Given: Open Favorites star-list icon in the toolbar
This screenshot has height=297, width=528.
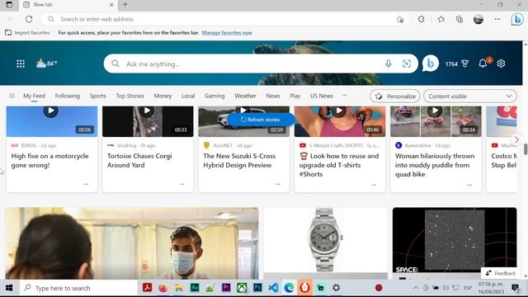Looking at the screenshot, I should pos(441,19).
